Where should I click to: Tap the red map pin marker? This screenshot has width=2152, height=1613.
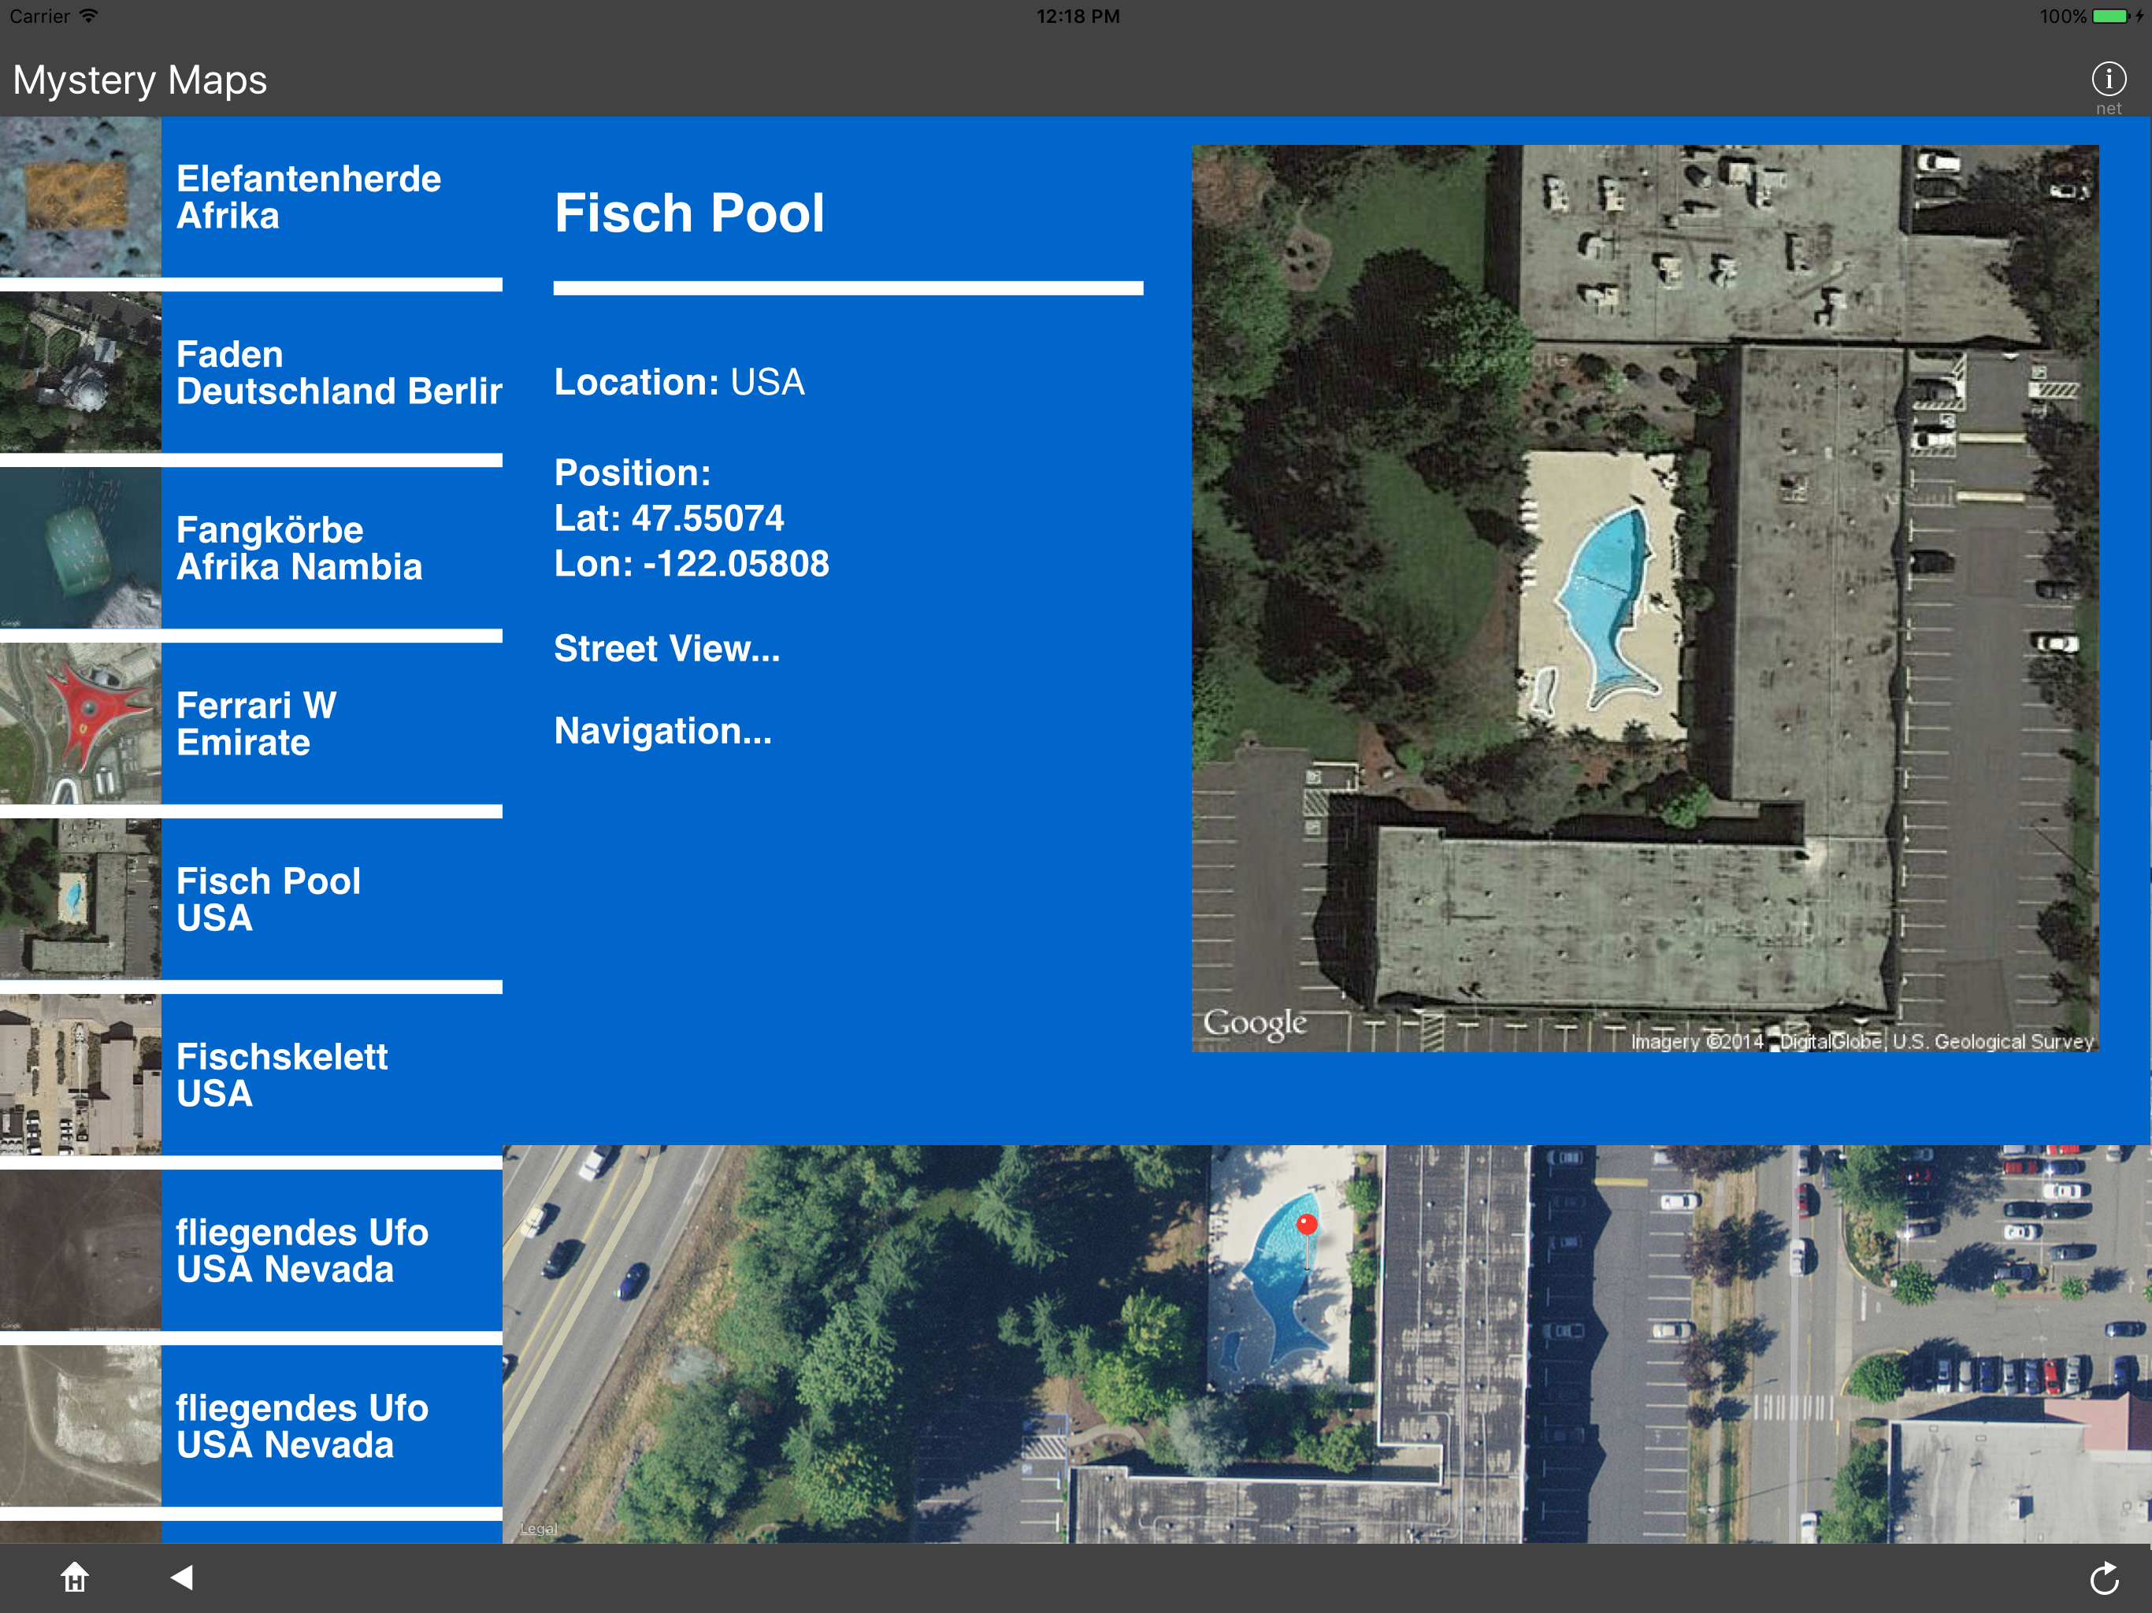(x=1307, y=1226)
